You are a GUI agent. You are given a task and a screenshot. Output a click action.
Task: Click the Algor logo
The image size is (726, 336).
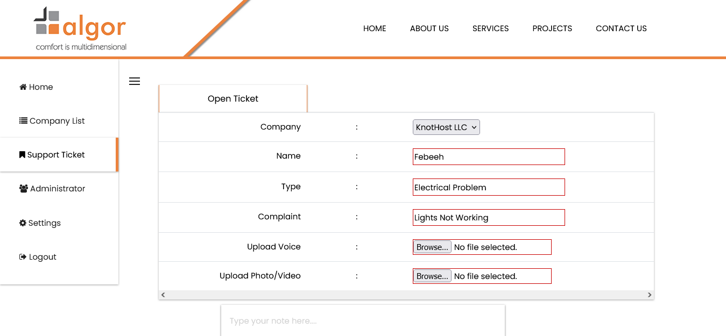click(81, 29)
